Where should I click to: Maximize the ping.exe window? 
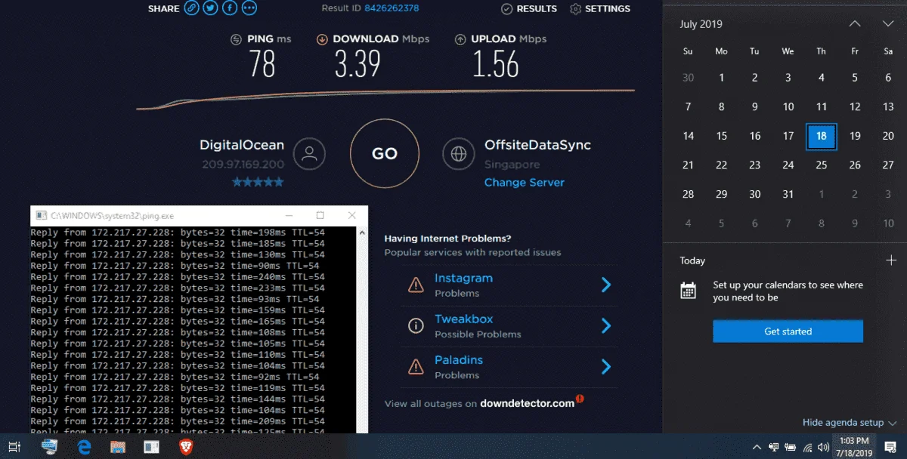pos(320,215)
